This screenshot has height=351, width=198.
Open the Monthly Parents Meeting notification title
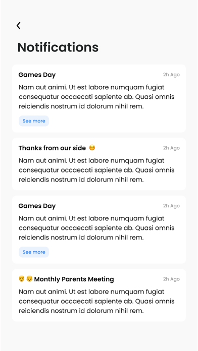pyautogui.click(x=74, y=279)
